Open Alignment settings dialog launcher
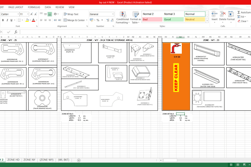Viewport: 251px width, 167px height. point(87,26)
